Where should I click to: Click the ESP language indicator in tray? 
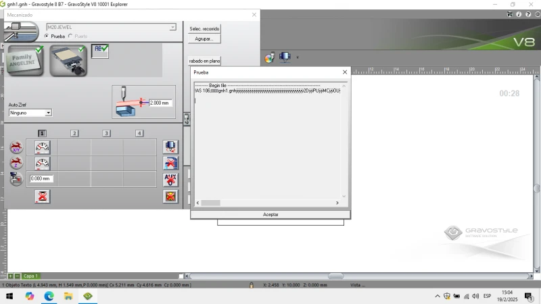[487, 296]
